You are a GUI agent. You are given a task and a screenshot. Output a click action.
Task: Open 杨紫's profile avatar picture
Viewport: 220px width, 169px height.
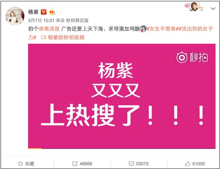point(15,16)
